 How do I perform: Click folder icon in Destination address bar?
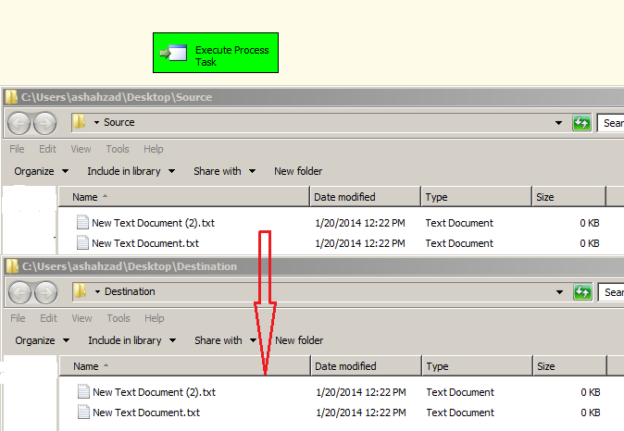point(80,291)
